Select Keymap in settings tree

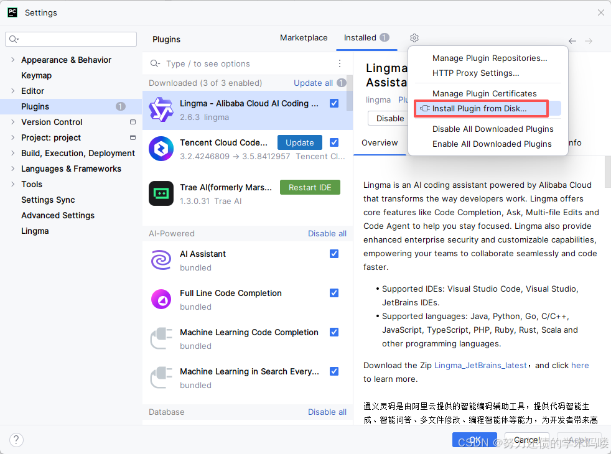[x=36, y=75]
